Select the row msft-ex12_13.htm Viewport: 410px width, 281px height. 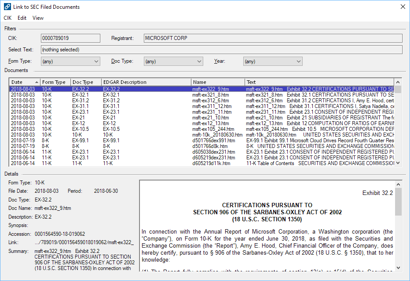coord(201,123)
